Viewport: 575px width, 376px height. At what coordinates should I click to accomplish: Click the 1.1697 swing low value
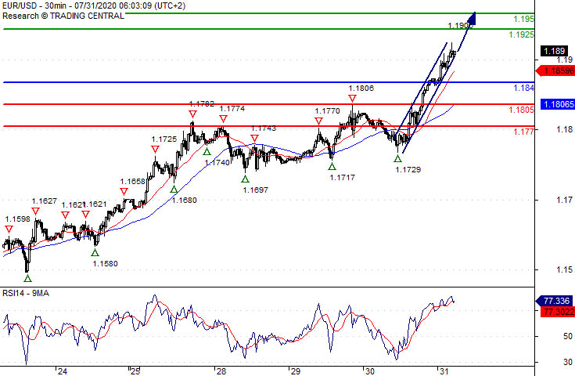click(256, 190)
